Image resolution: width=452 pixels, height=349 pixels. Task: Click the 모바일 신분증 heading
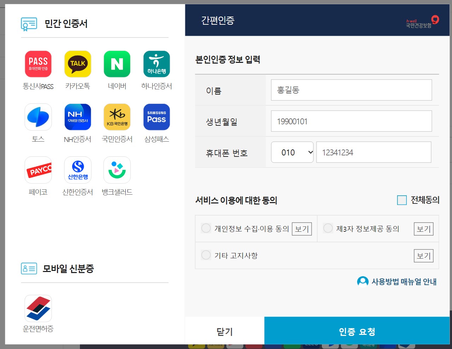pos(68,269)
